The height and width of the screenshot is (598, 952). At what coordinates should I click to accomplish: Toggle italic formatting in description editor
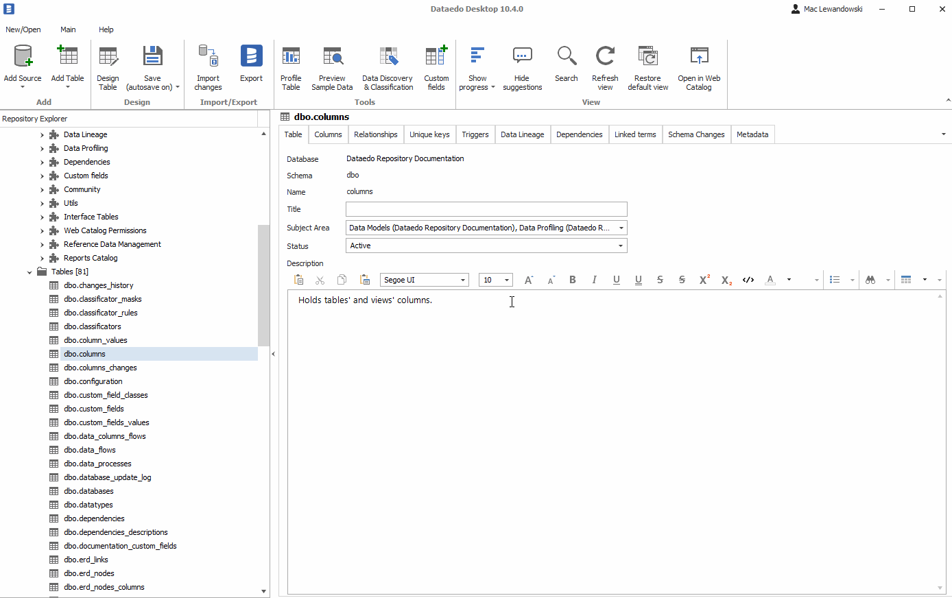(x=594, y=280)
